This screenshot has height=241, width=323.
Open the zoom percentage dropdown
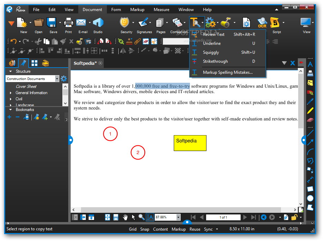(x=179, y=217)
